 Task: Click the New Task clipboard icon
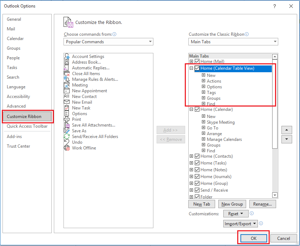67,108
